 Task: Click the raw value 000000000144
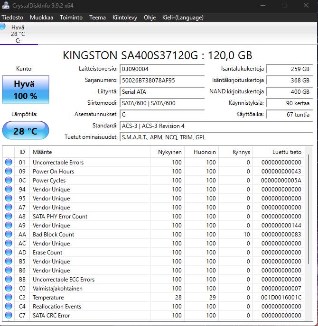coord(281,225)
